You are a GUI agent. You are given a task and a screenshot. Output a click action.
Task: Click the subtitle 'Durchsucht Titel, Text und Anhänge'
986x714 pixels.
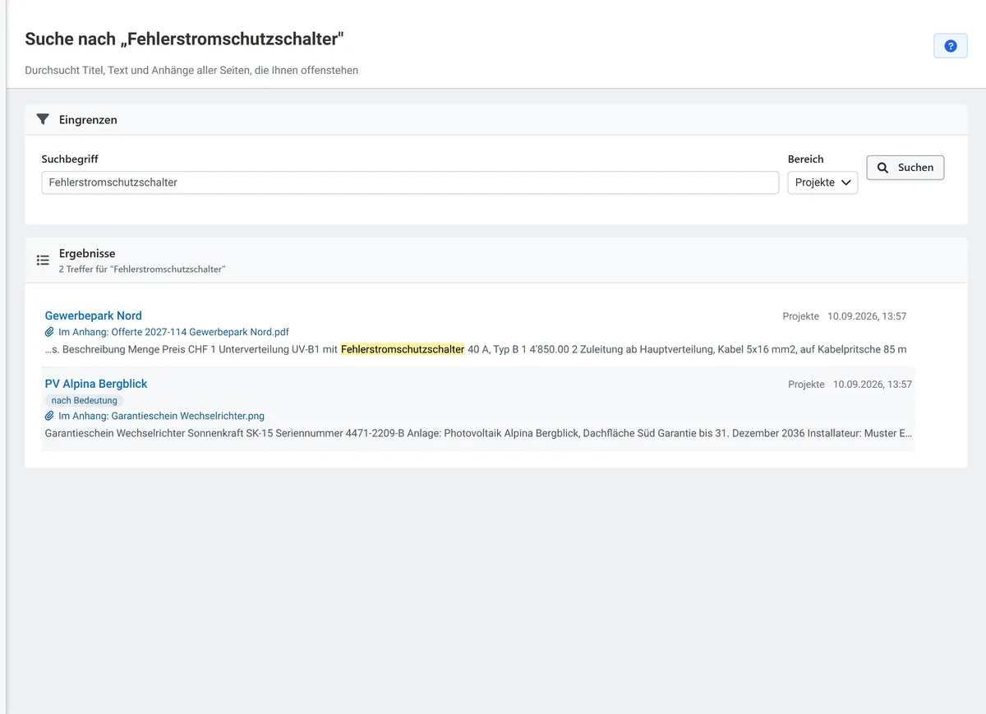point(191,71)
